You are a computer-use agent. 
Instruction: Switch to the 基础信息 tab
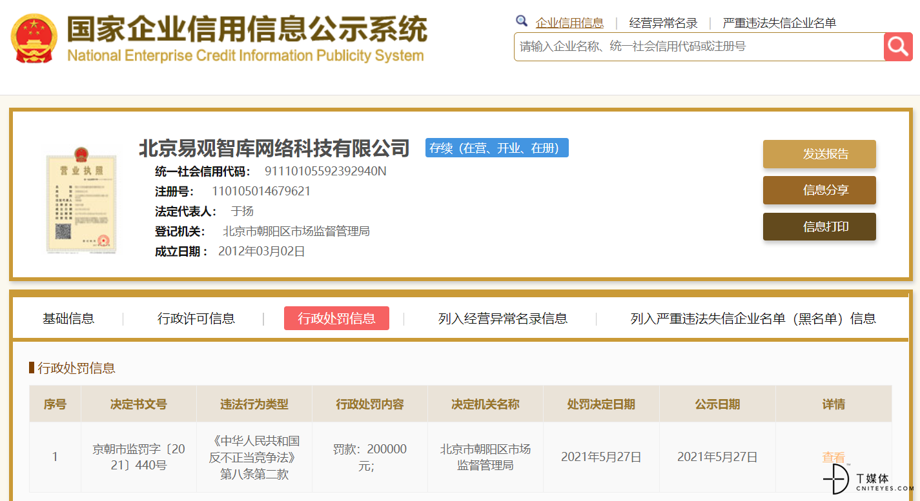pyautogui.click(x=68, y=319)
